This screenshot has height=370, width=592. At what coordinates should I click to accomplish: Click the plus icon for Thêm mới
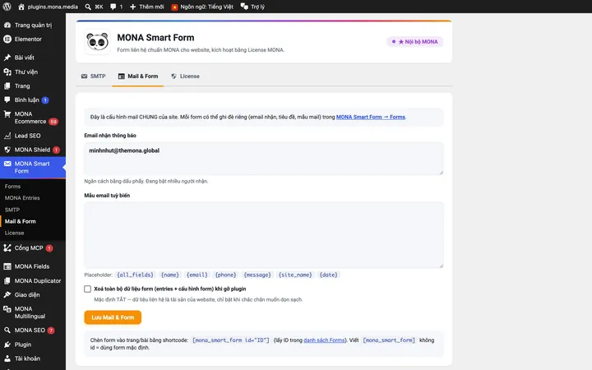coord(133,7)
